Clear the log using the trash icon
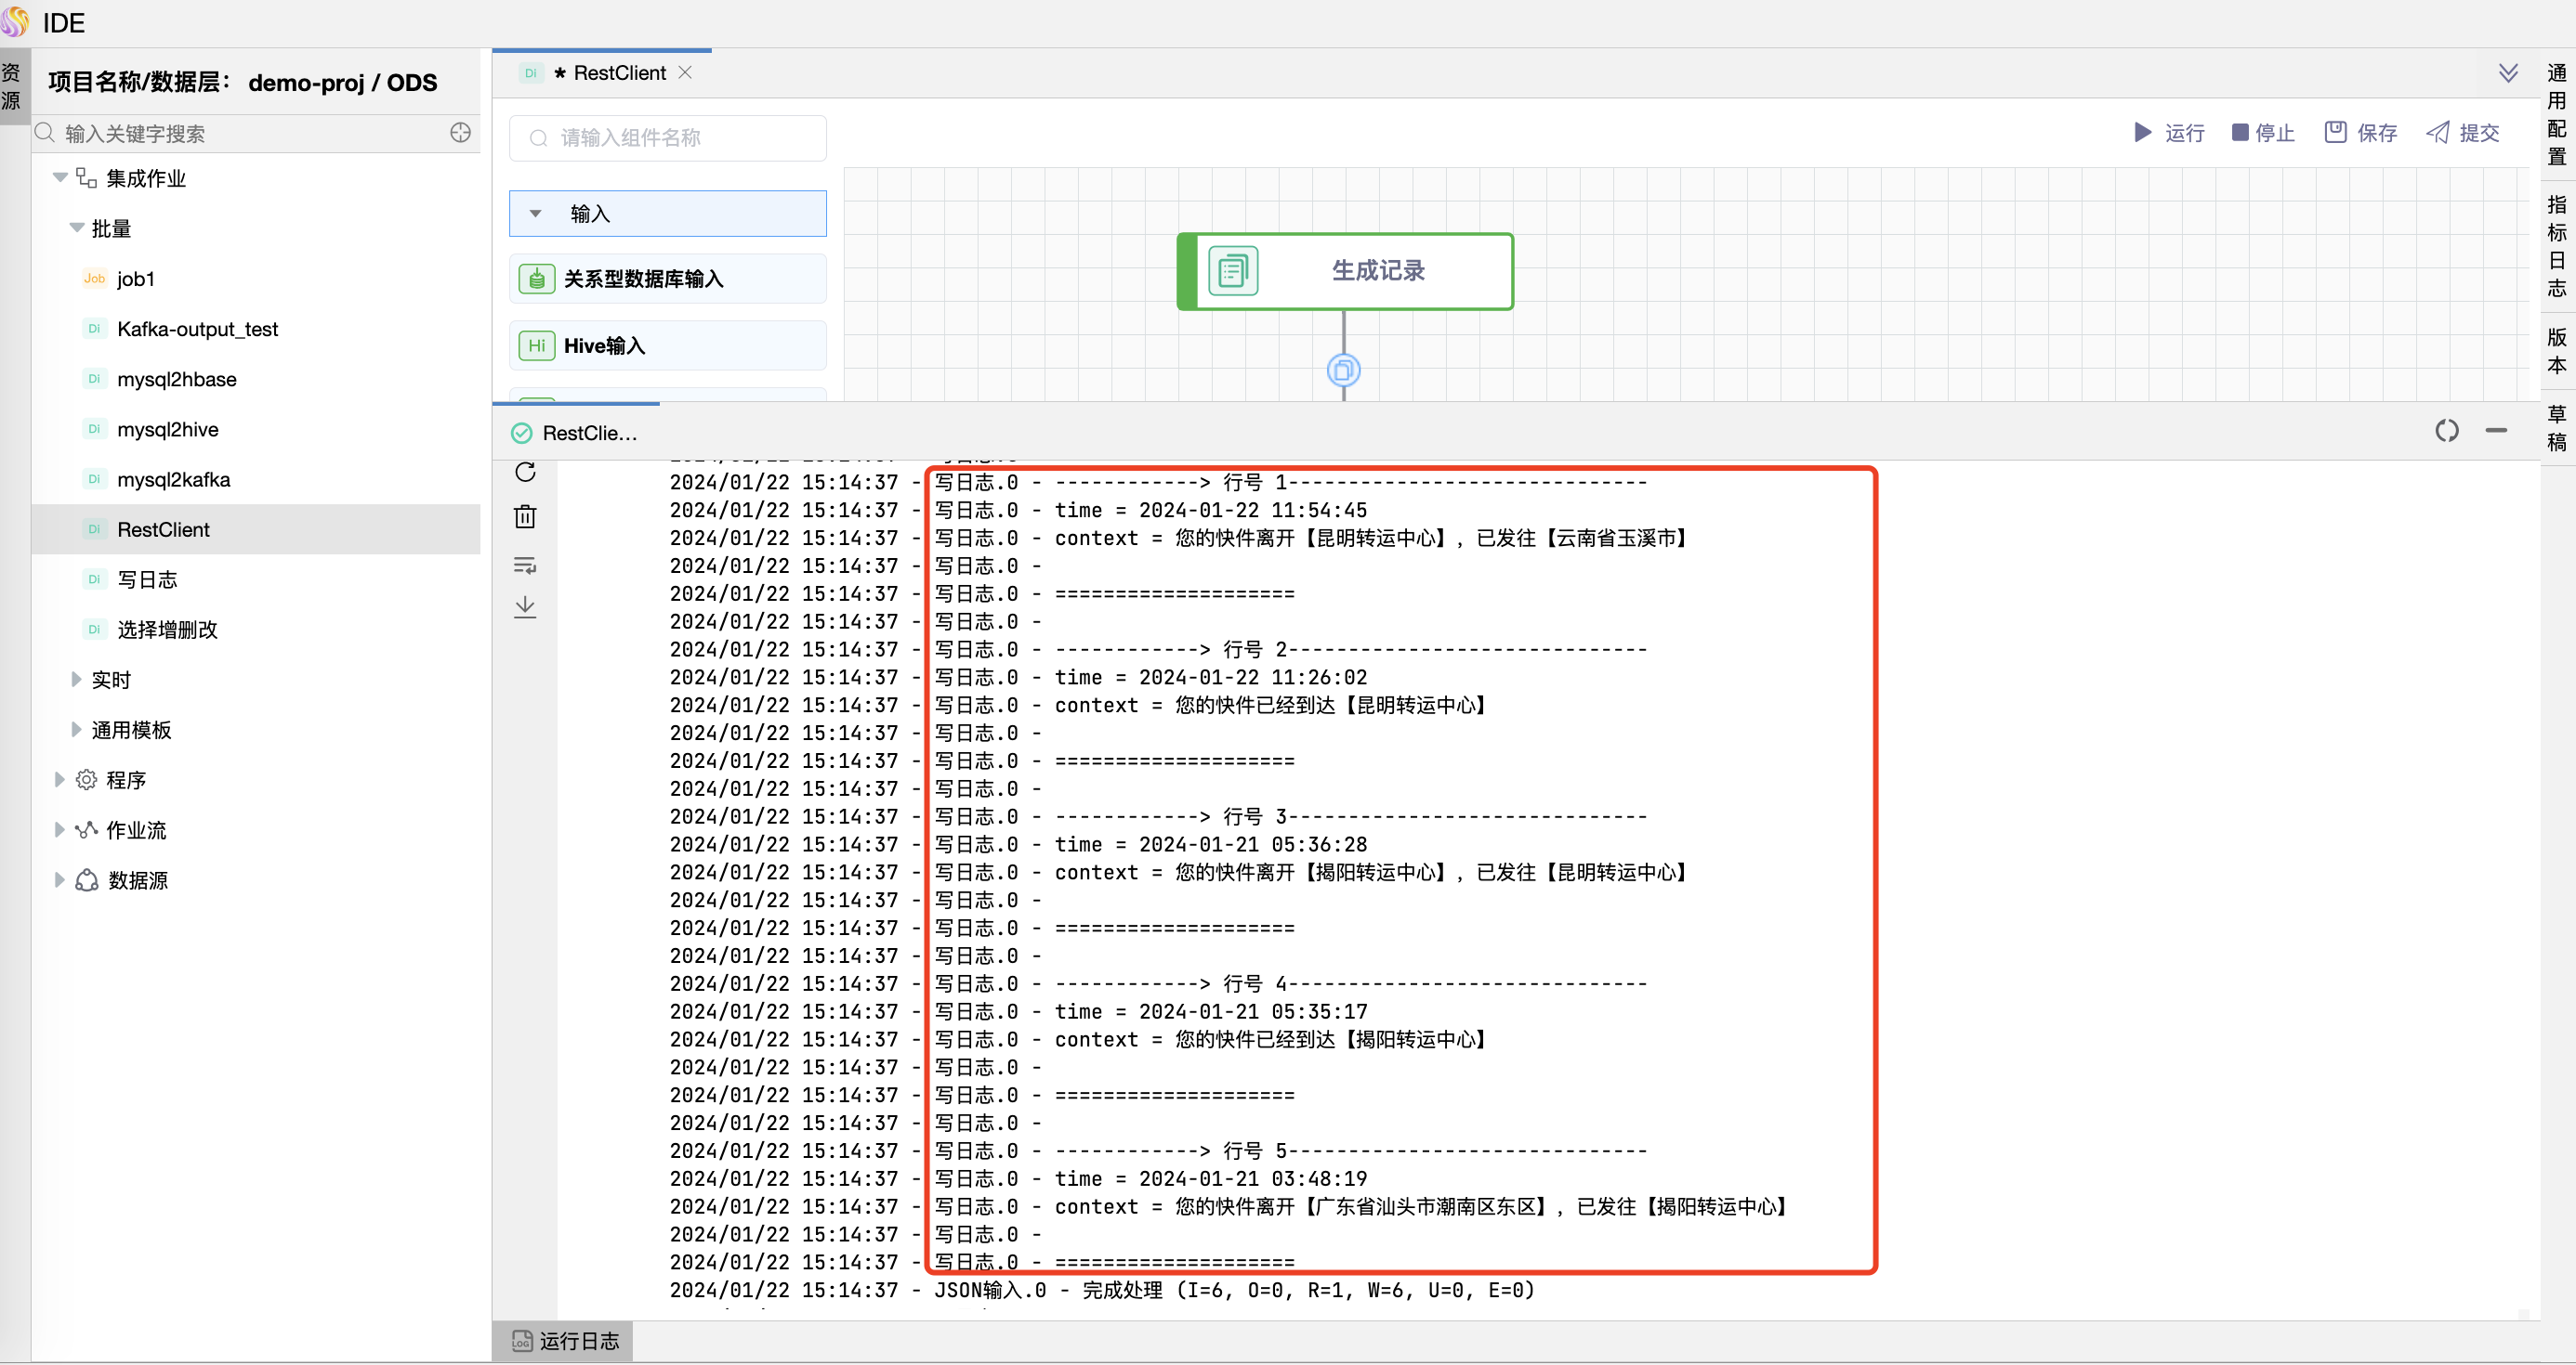2576x1365 pixels. click(x=526, y=515)
